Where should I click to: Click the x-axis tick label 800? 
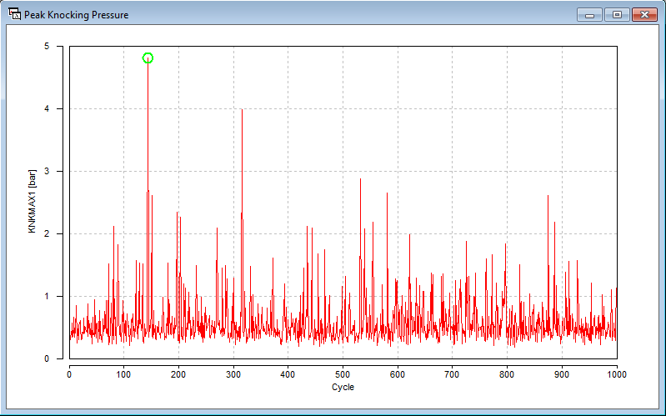click(507, 374)
